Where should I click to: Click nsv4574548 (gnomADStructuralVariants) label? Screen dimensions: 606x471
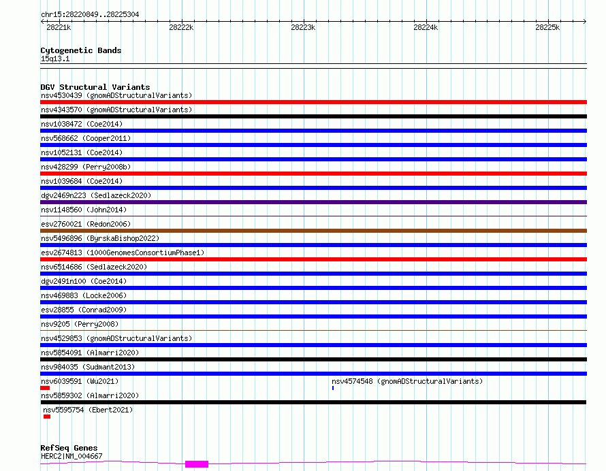(x=407, y=381)
